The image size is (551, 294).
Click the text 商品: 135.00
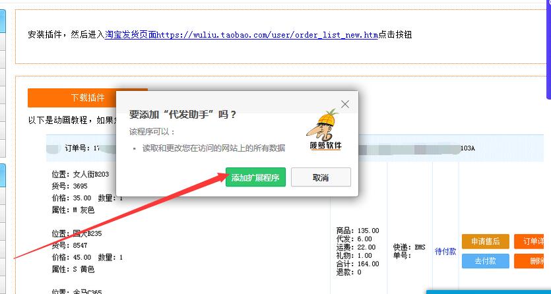click(x=358, y=231)
